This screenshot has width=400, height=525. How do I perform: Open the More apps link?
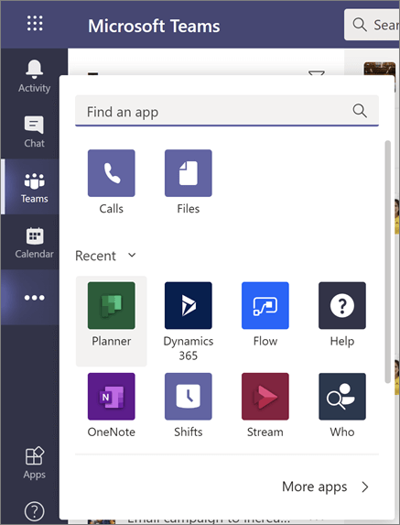pos(314,487)
